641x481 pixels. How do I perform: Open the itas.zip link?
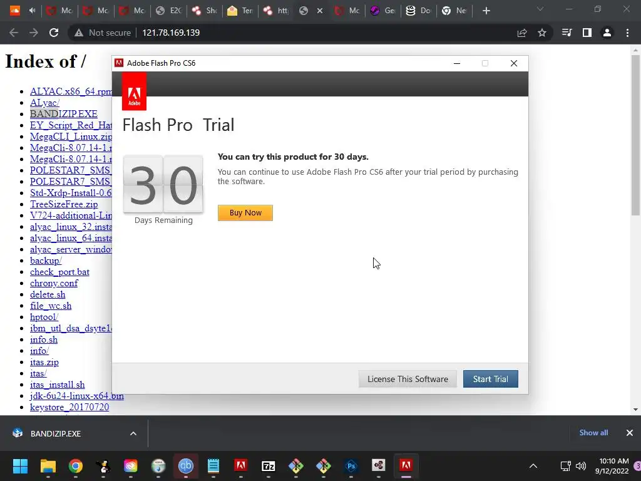[x=44, y=362]
